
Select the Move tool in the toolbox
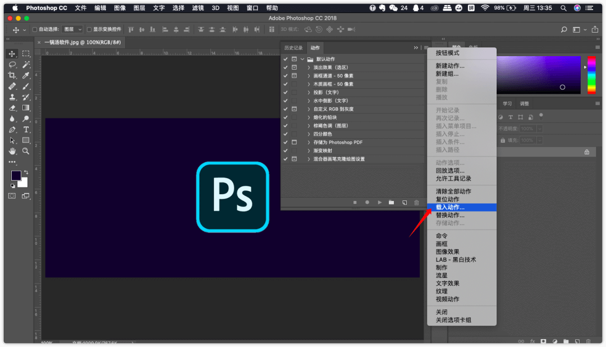pos(12,54)
